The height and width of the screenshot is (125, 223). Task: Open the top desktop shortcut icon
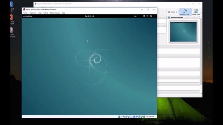(11, 5)
